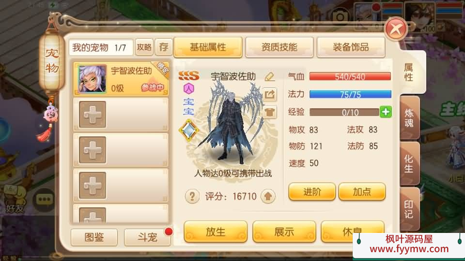Click the 放生 release button

216,232
